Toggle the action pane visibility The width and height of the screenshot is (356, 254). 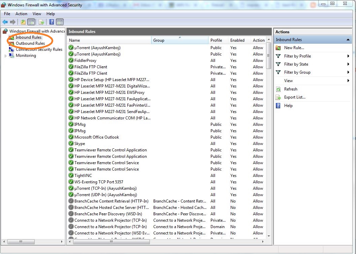pos(60,22)
